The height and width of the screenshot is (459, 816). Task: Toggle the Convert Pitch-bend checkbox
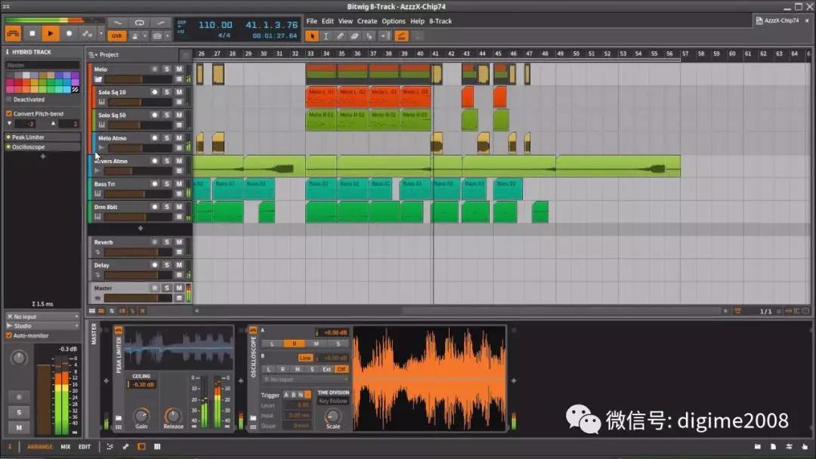[9, 113]
